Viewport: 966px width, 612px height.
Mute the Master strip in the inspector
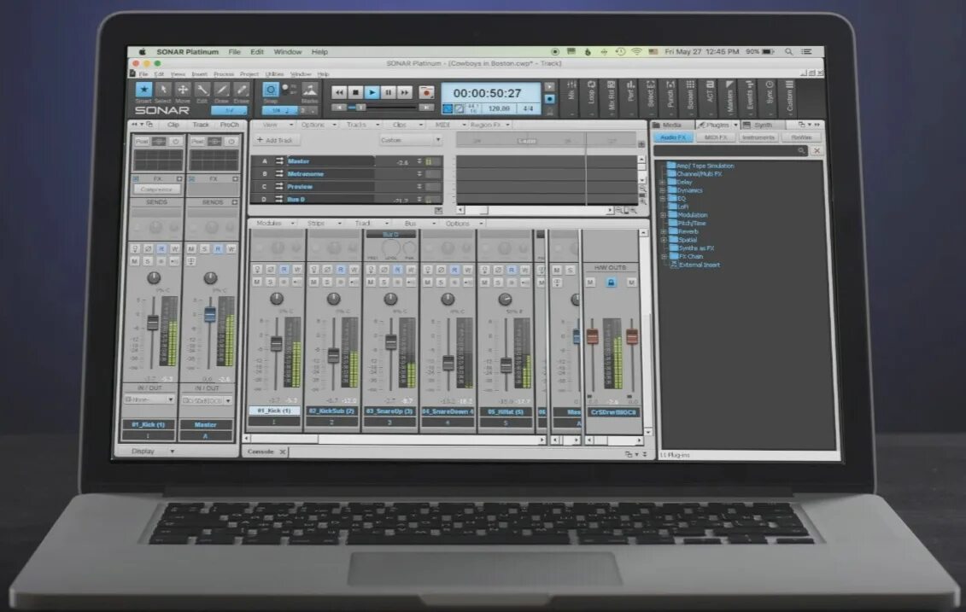tap(191, 248)
